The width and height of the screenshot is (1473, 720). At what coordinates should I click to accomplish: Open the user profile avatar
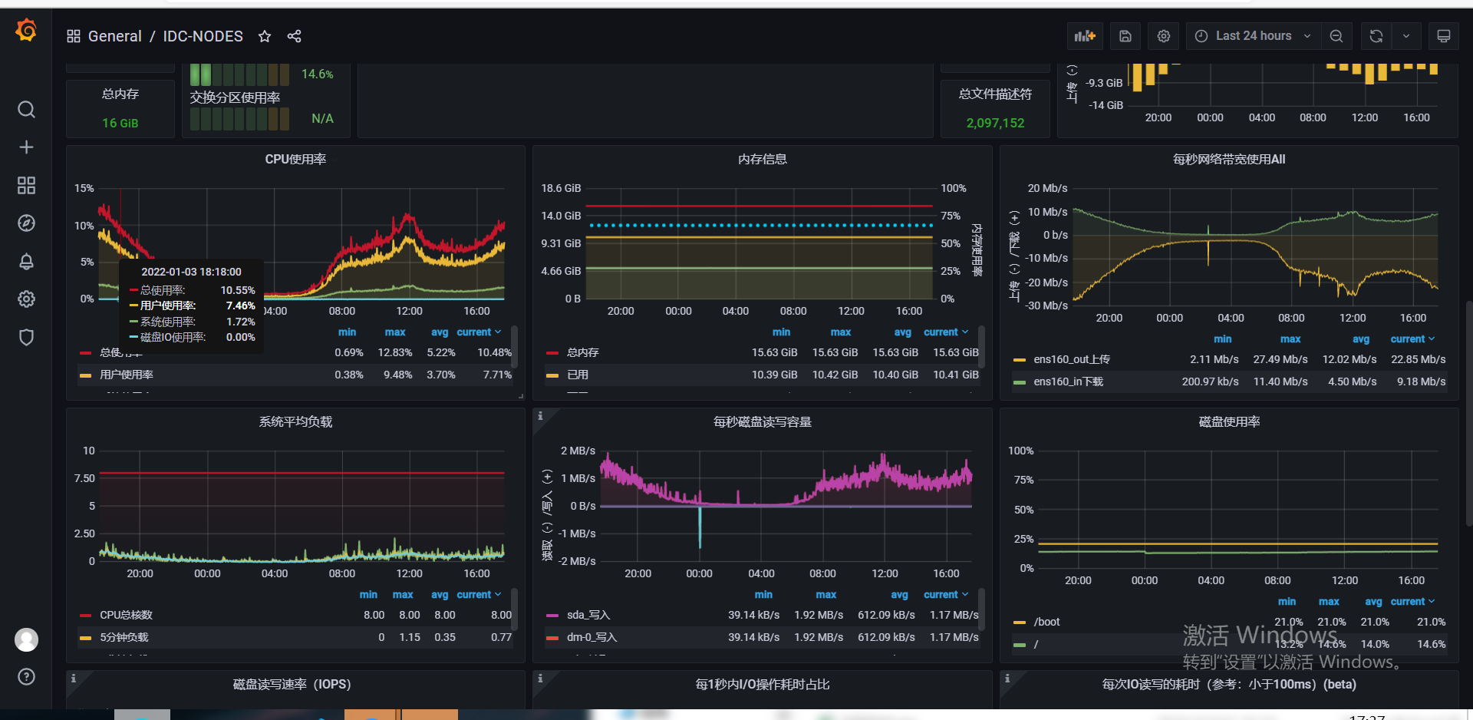click(26, 639)
